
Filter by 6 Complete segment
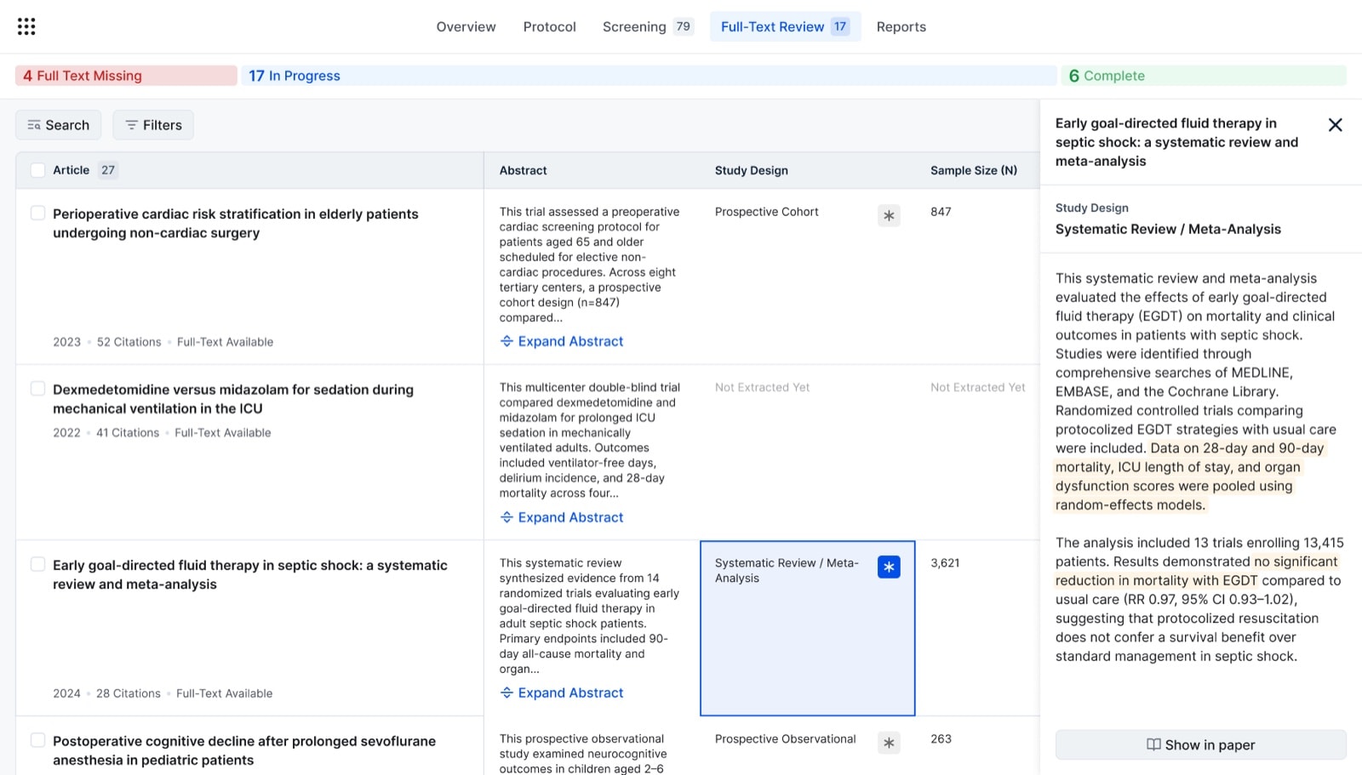(1204, 76)
